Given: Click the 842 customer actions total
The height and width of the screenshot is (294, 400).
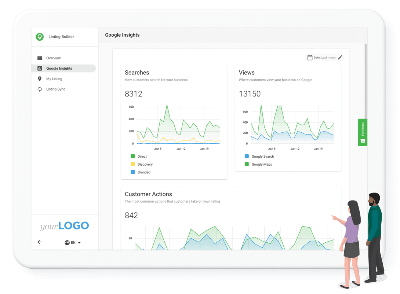Looking at the screenshot, I should (131, 215).
